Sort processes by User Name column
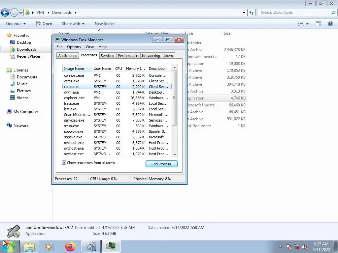This screenshot has width=338, height=253. tap(102, 69)
